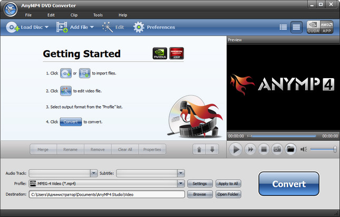Screen dimensions: 340x217
Task: Toggle NVIDIA CUDA acceleration button
Action: click(x=313, y=27)
